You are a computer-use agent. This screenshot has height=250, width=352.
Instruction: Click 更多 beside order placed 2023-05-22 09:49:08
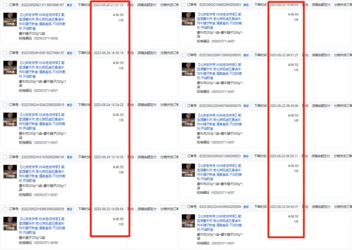(246, 106)
